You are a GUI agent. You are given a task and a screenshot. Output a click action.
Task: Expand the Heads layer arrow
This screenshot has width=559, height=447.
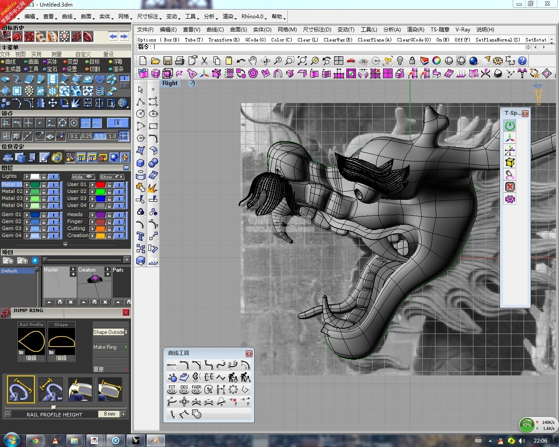[x=92, y=215]
